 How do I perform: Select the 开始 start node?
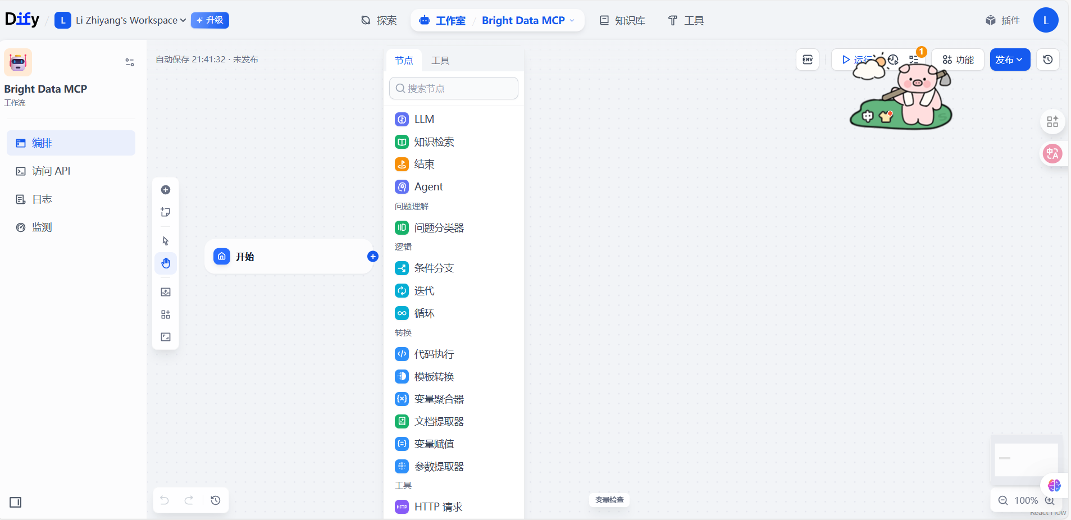click(289, 257)
